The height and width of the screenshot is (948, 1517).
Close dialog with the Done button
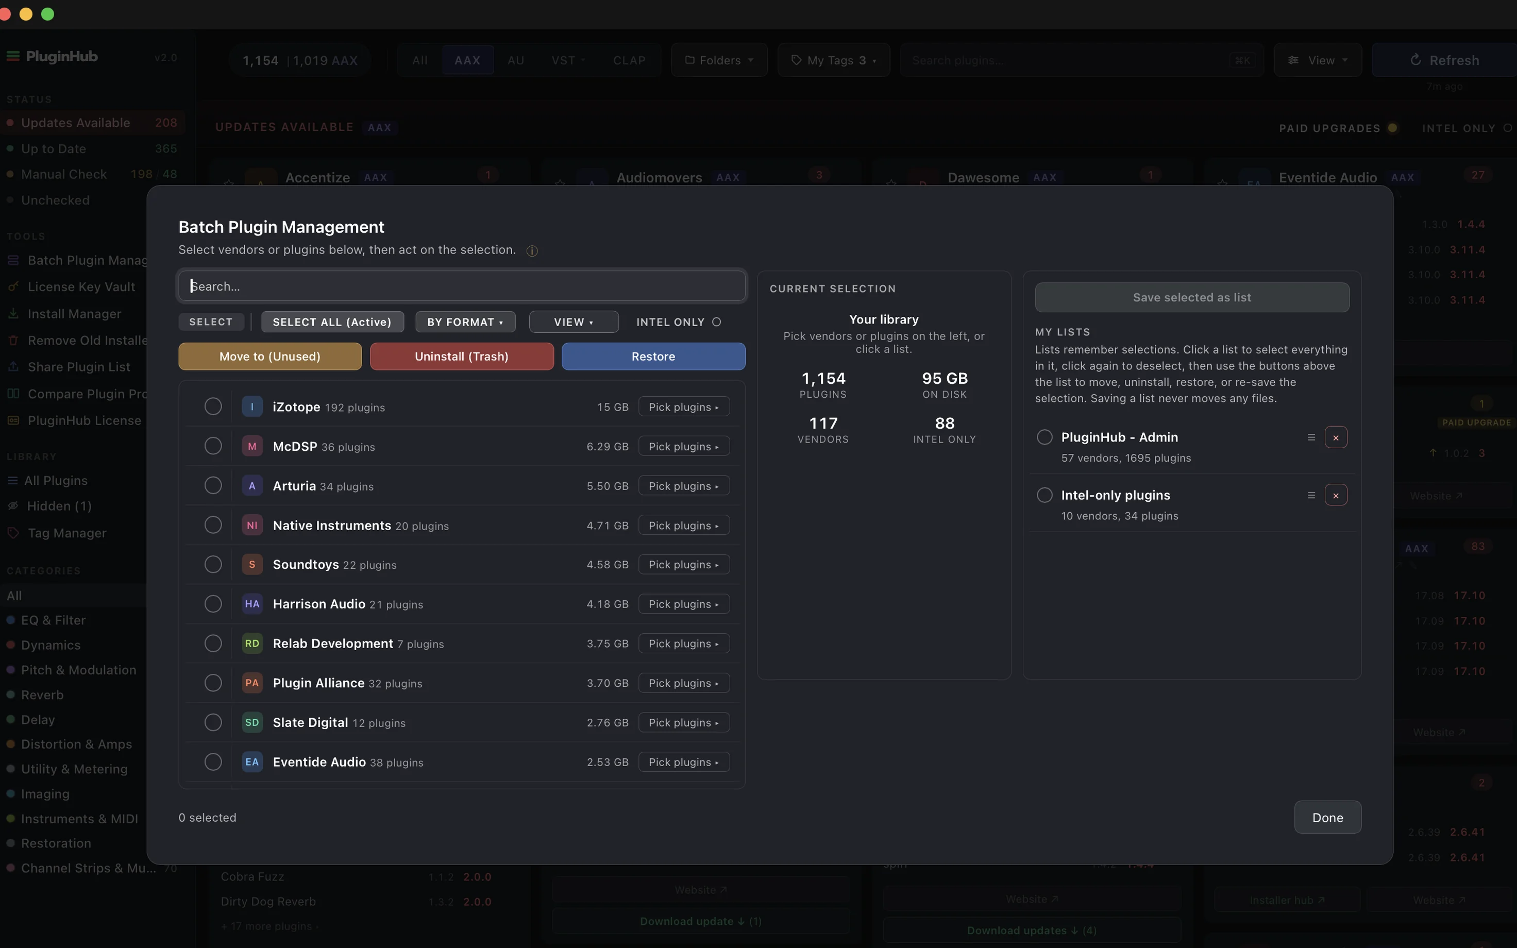point(1328,818)
